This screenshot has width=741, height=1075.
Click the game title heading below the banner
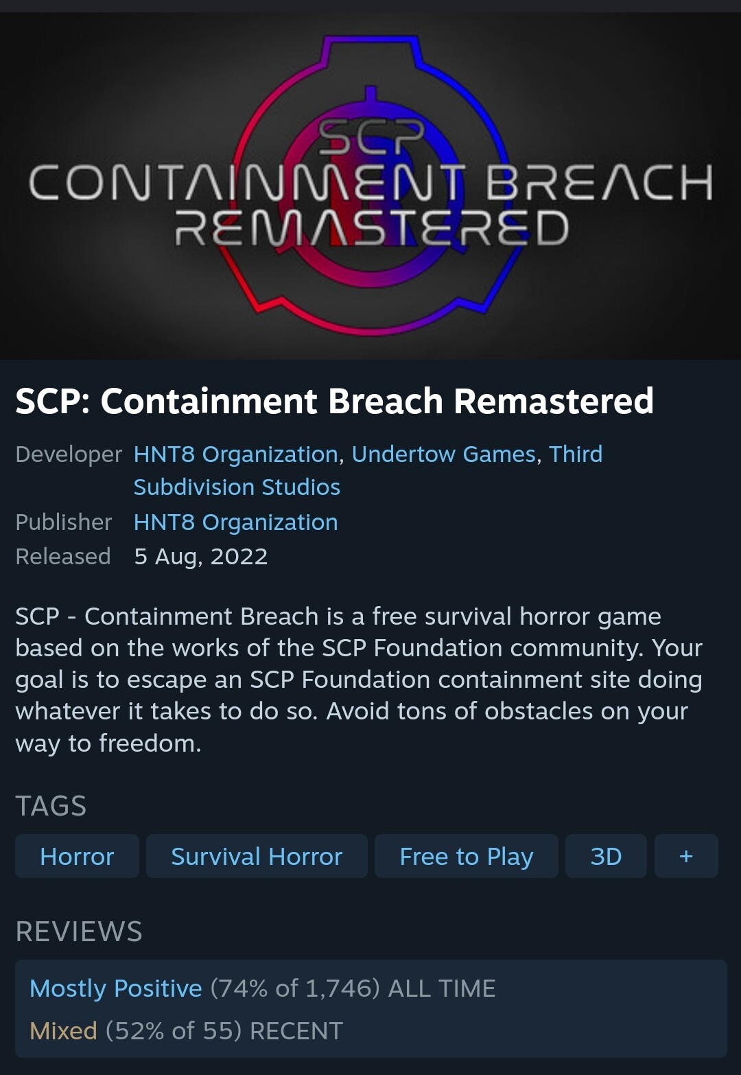point(334,401)
